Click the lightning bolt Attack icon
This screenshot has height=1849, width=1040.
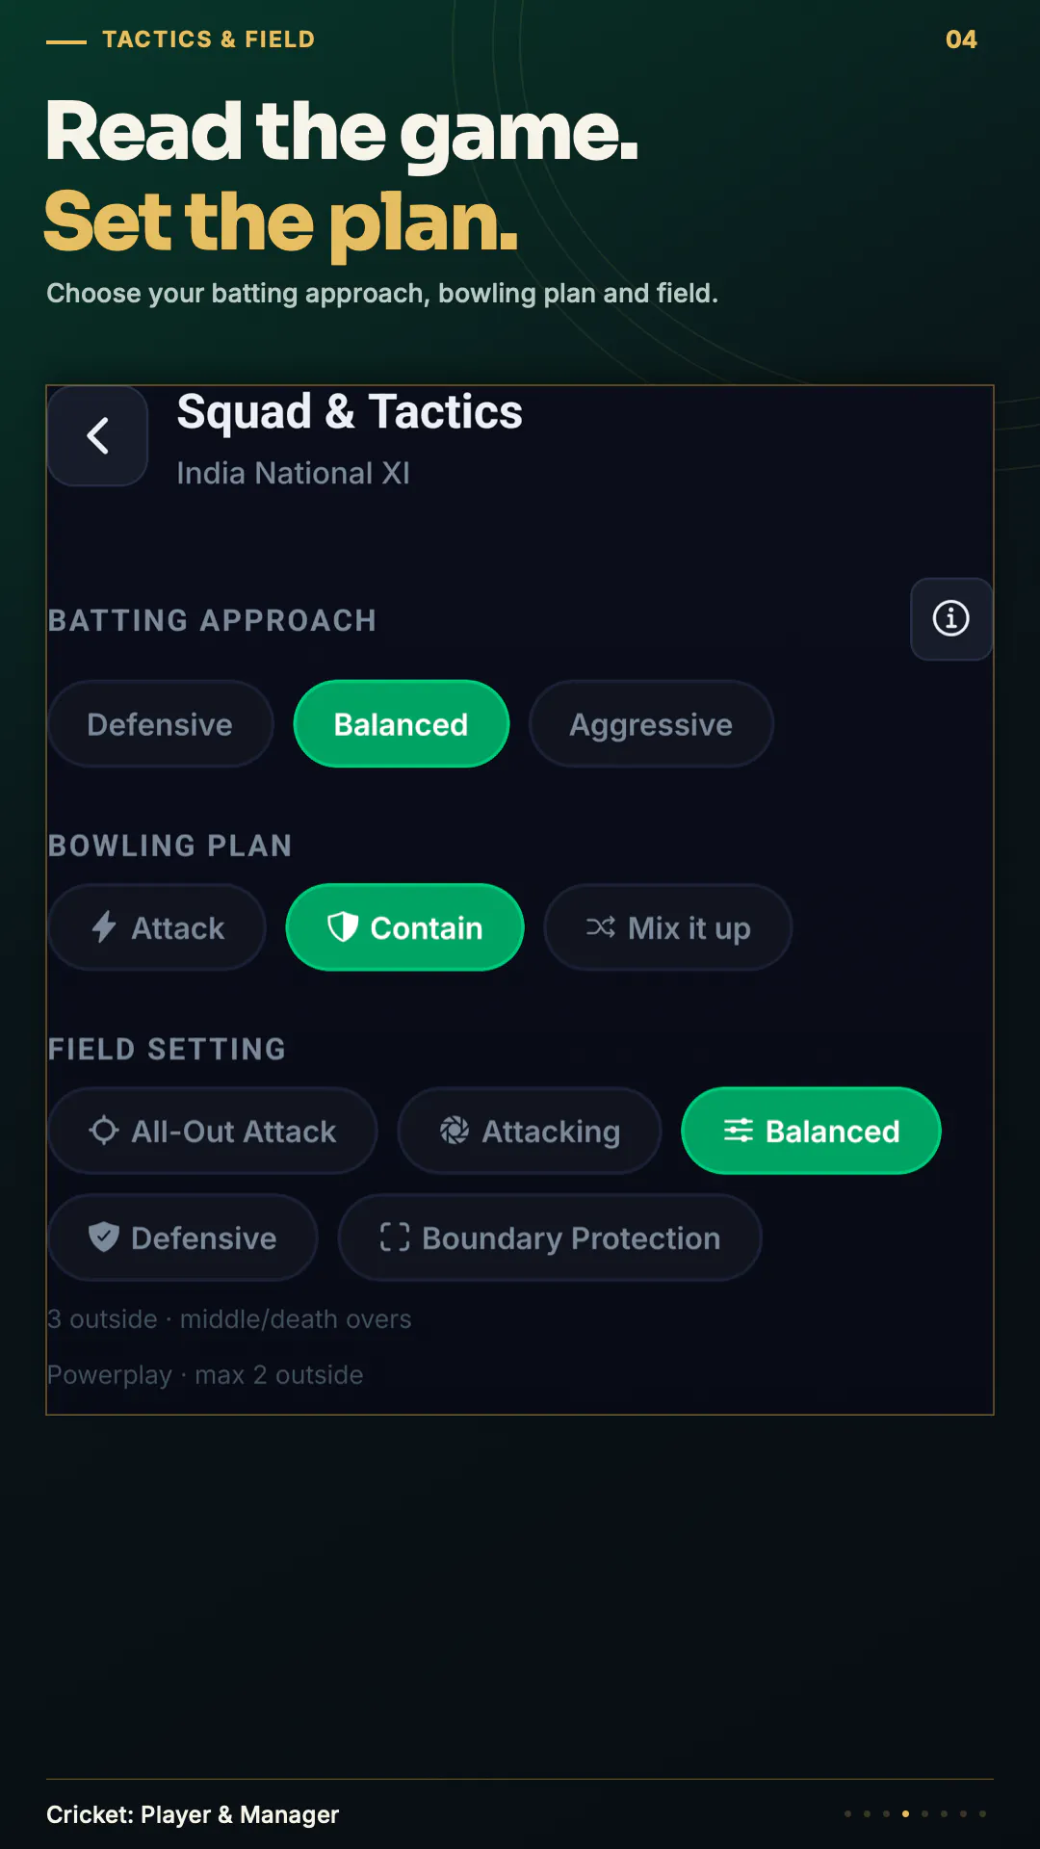pyautogui.click(x=104, y=927)
